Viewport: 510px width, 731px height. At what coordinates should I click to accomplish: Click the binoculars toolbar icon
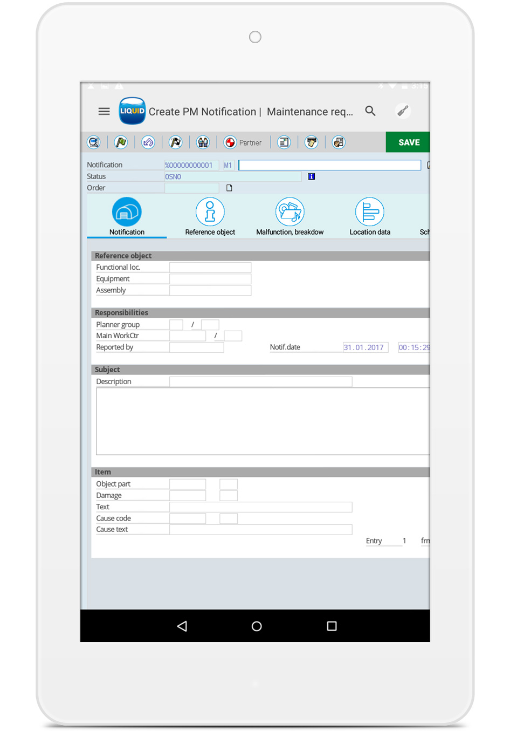pos(203,142)
